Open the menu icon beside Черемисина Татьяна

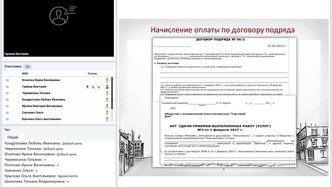point(7,93)
